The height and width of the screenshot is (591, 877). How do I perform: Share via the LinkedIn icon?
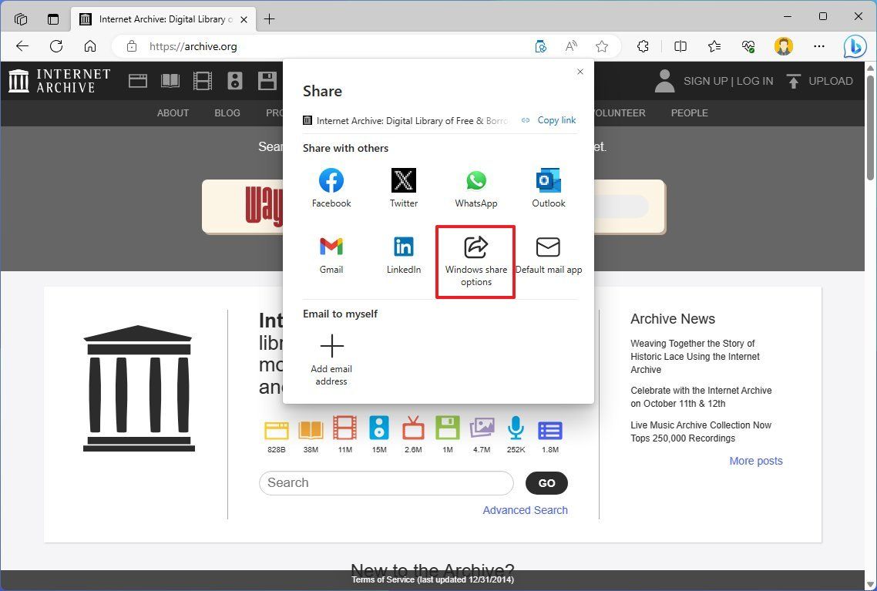[x=403, y=247]
